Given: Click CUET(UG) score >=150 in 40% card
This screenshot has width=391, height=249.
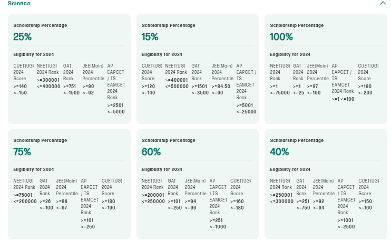Looking at the screenshot, I should click(365, 202).
